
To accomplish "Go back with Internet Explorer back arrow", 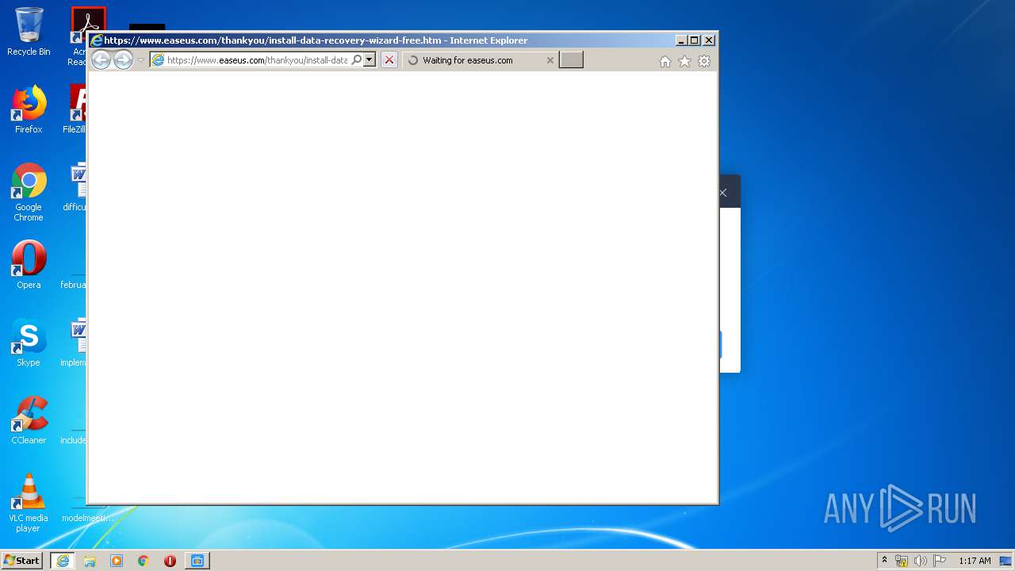I will click(101, 59).
